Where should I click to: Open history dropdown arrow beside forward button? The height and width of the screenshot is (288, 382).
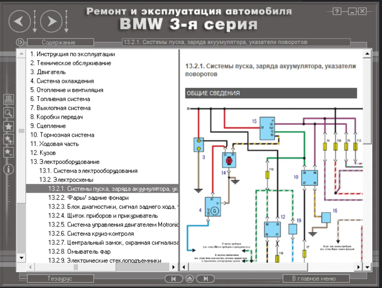pyautogui.click(x=66, y=21)
